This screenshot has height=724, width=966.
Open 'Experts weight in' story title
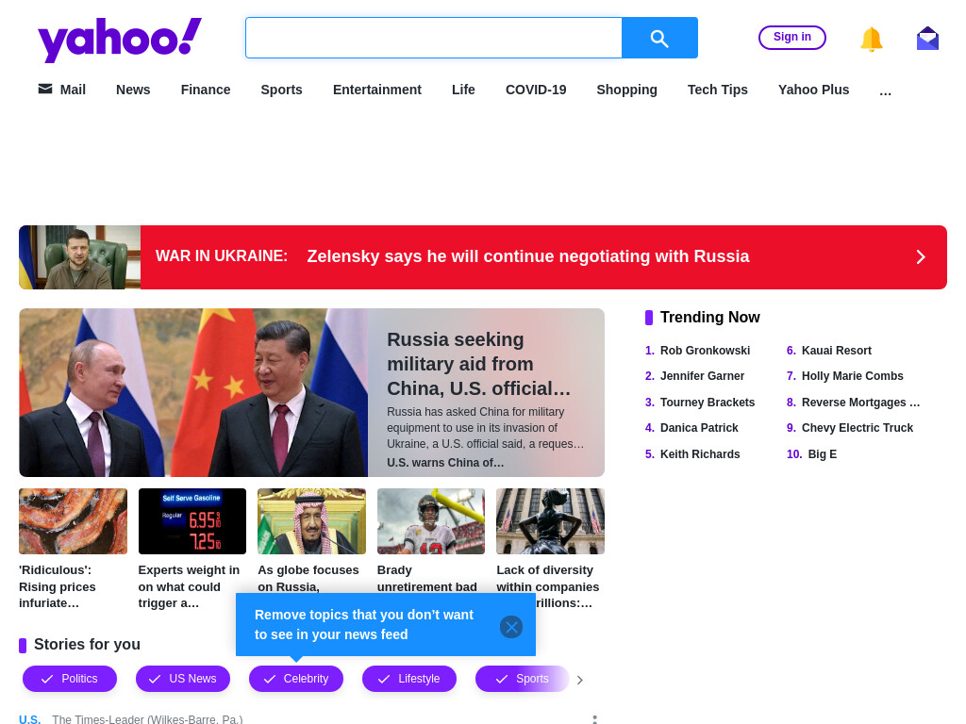pos(189,586)
